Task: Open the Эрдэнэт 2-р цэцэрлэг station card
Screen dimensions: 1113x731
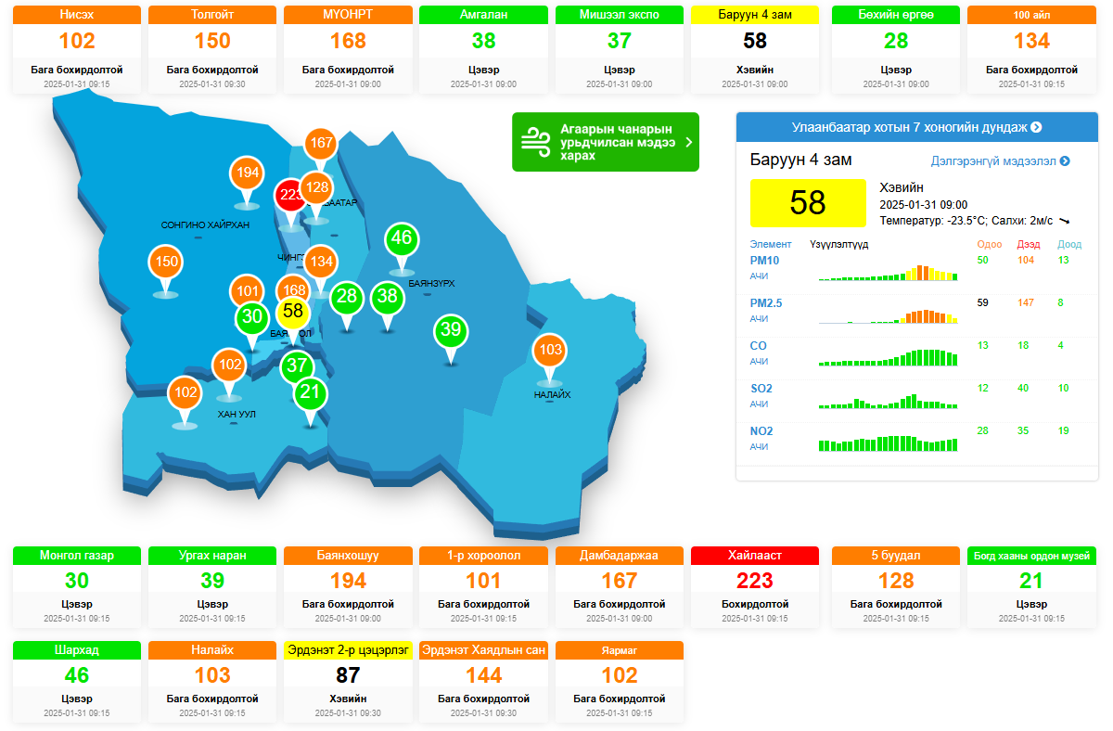Action: click(x=349, y=682)
